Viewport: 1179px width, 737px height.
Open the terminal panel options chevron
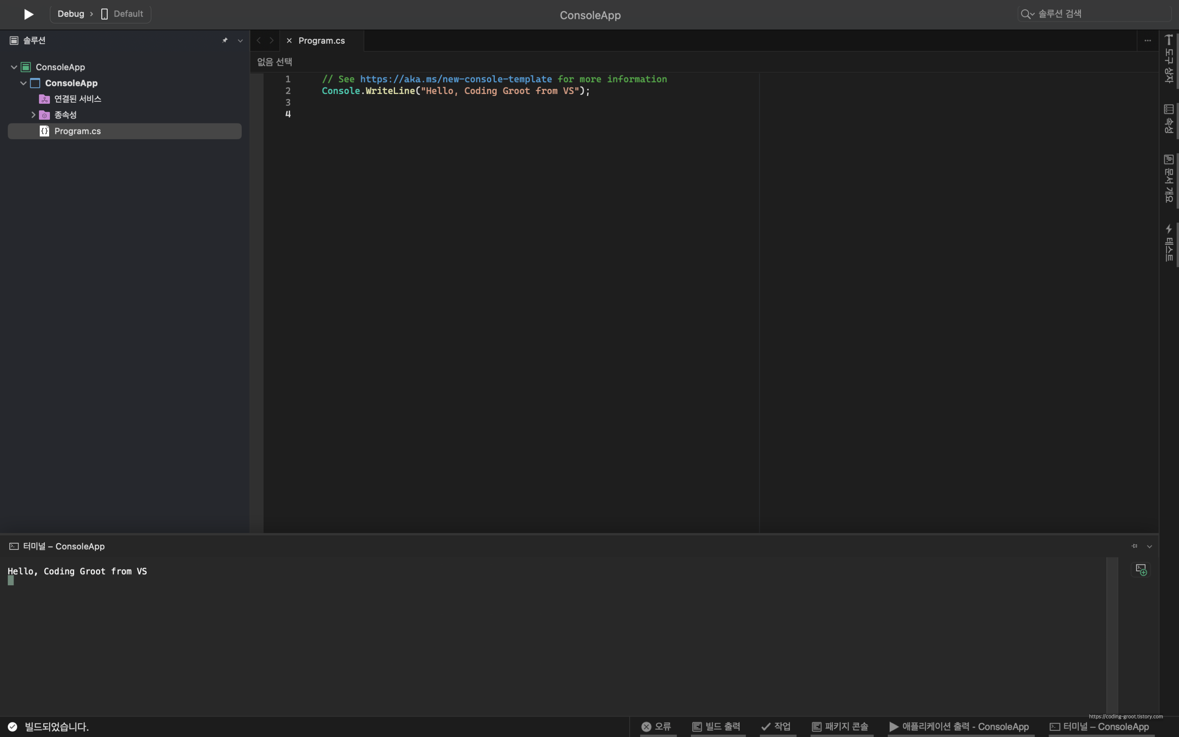pyautogui.click(x=1149, y=546)
